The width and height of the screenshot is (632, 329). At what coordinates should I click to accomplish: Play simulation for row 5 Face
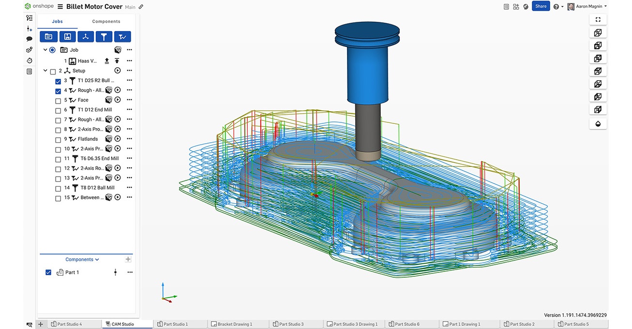[118, 100]
